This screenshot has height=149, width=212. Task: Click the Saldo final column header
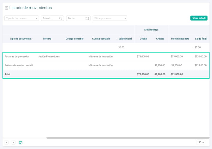201,39
